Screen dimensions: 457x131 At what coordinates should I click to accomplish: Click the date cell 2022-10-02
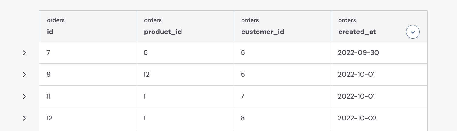coord(379,118)
